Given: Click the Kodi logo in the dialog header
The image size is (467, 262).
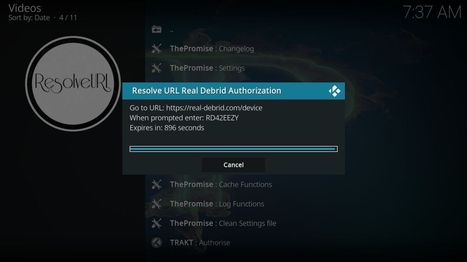Looking at the screenshot, I should [335, 91].
